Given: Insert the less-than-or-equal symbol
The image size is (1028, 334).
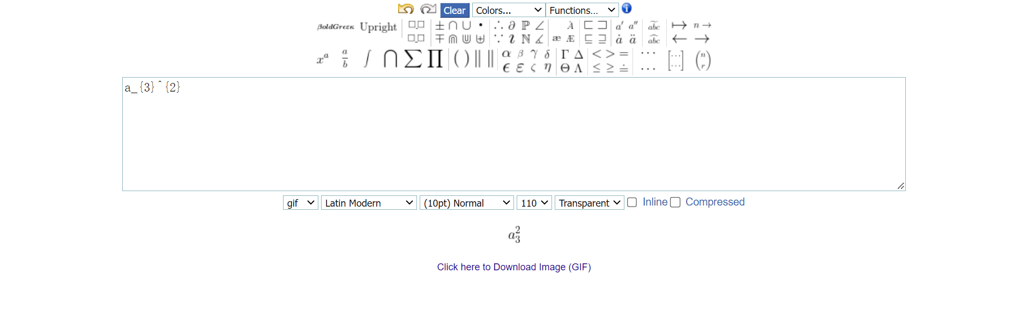Looking at the screenshot, I should coord(597,68).
